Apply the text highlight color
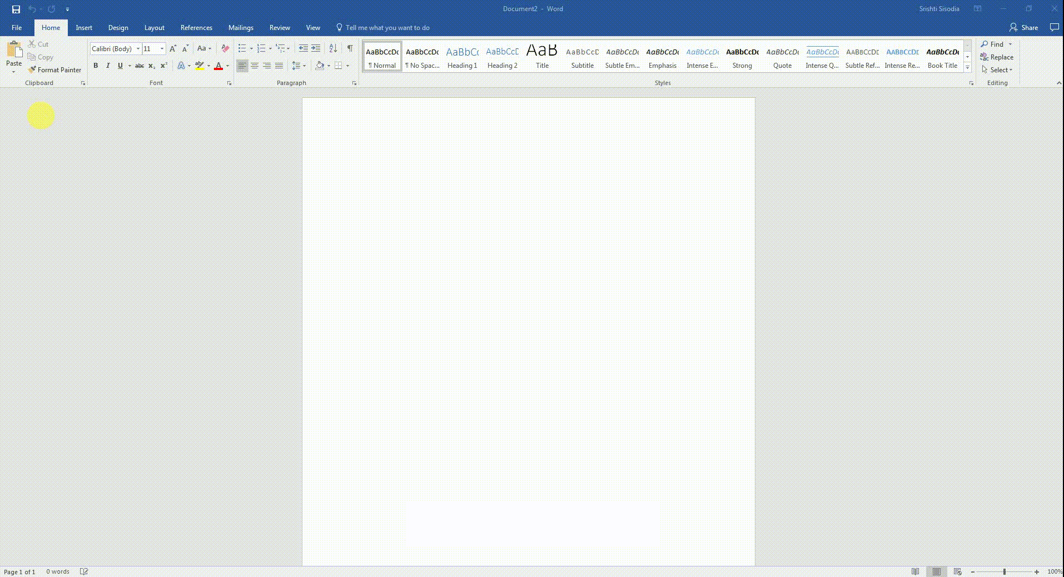 tap(200, 66)
